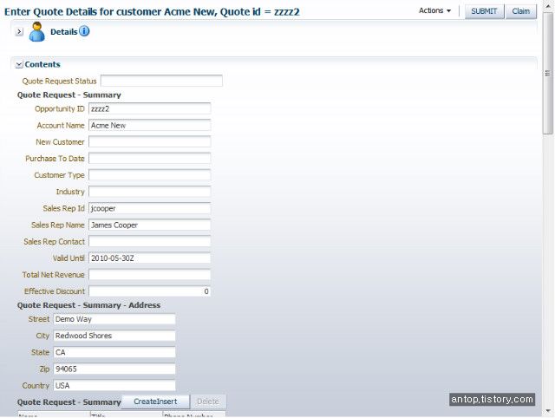This screenshot has height=418, width=555.
Task: Click the State field
Action: tap(114, 352)
